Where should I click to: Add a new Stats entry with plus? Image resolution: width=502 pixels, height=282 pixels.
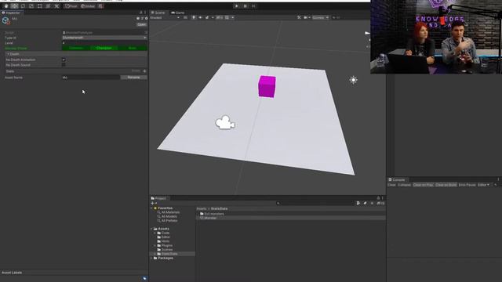pos(144,71)
